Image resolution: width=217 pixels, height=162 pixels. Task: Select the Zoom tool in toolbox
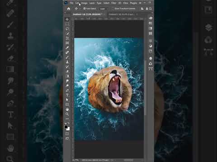tap(67, 114)
